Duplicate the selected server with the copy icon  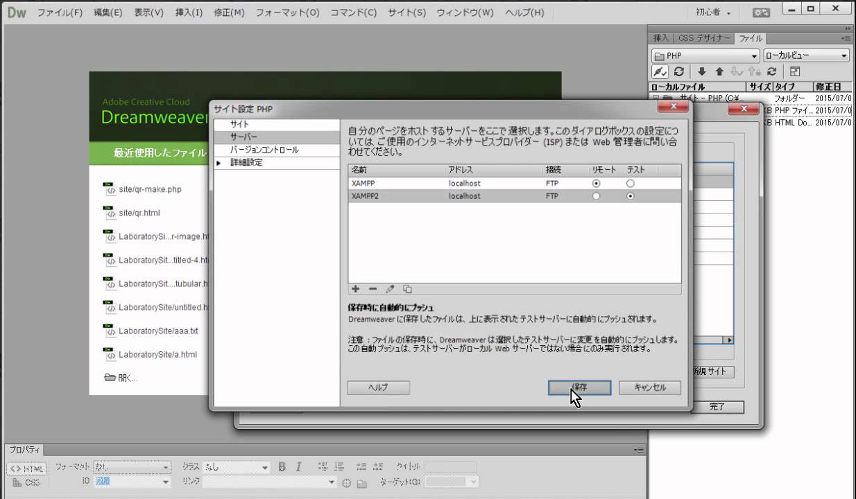(x=407, y=289)
